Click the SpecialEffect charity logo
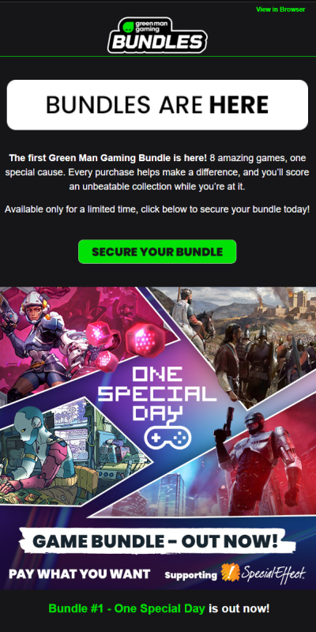The image size is (316, 632). 264,572
